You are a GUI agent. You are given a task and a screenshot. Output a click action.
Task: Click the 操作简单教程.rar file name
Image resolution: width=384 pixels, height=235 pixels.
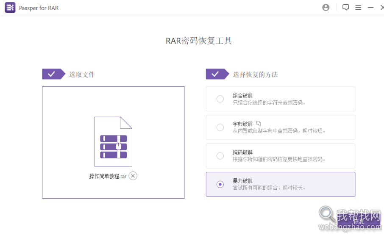pyautogui.click(x=108, y=176)
